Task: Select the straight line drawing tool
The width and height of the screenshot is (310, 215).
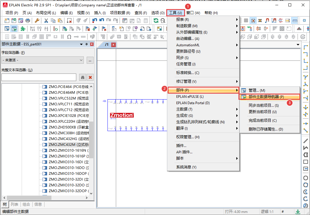Action: [305, 141]
